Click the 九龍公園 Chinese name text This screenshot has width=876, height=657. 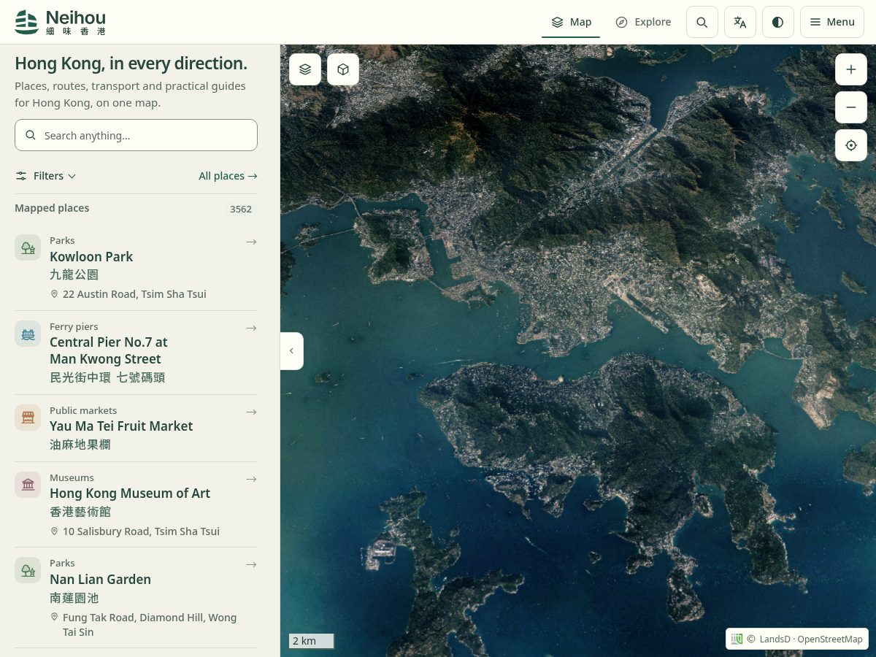coord(74,274)
